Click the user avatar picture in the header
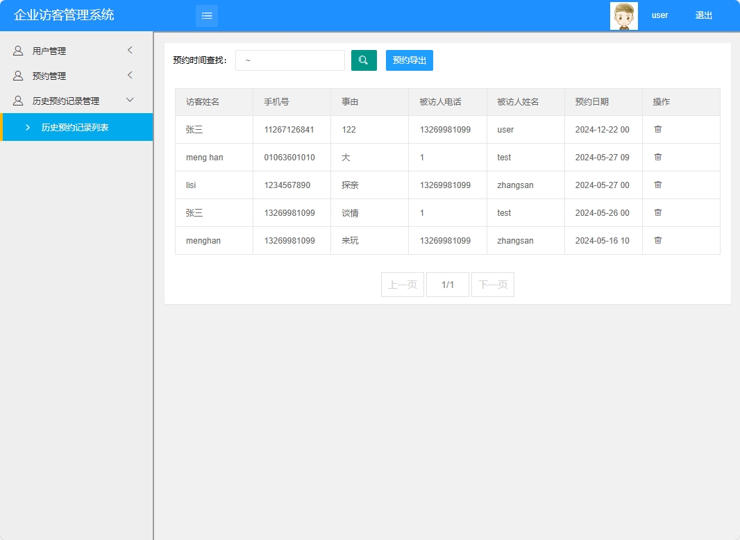This screenshot has height=540, width=740. (623, 15)
